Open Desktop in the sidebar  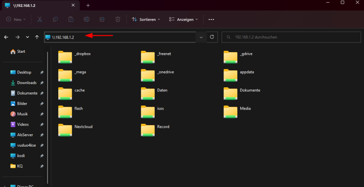[24, 72]
